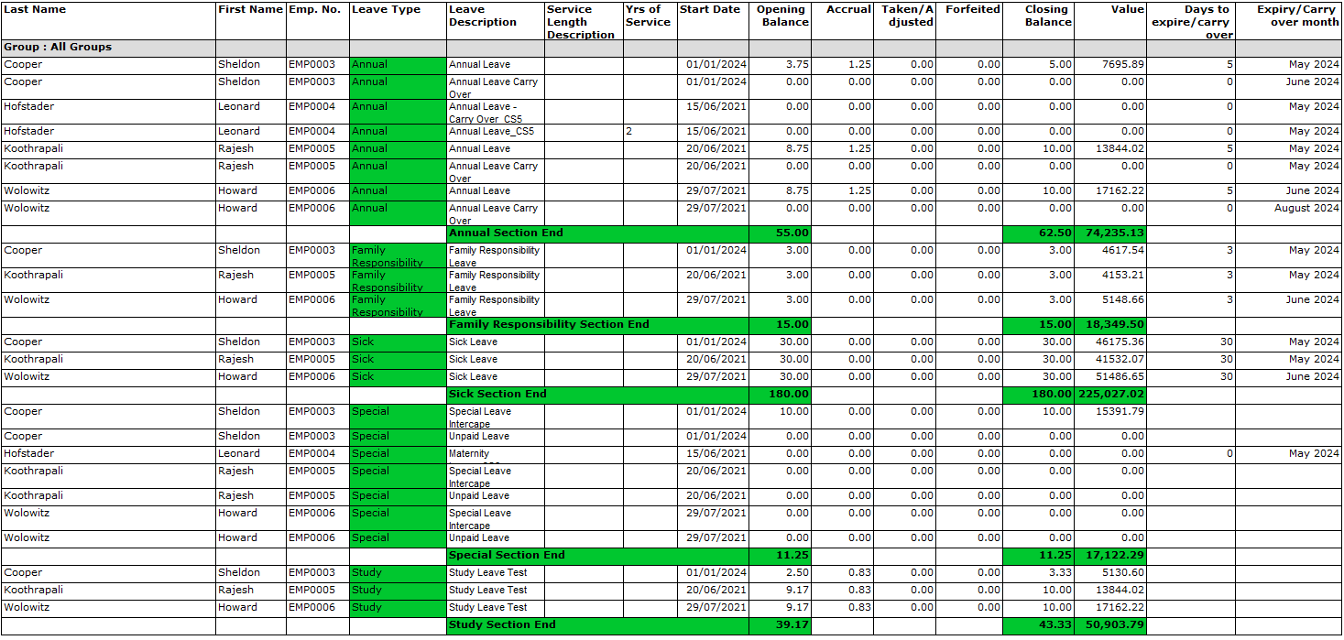Select the Leave Type column header
This screenshot has width=1344, height=640.
(x=386, y=10)
